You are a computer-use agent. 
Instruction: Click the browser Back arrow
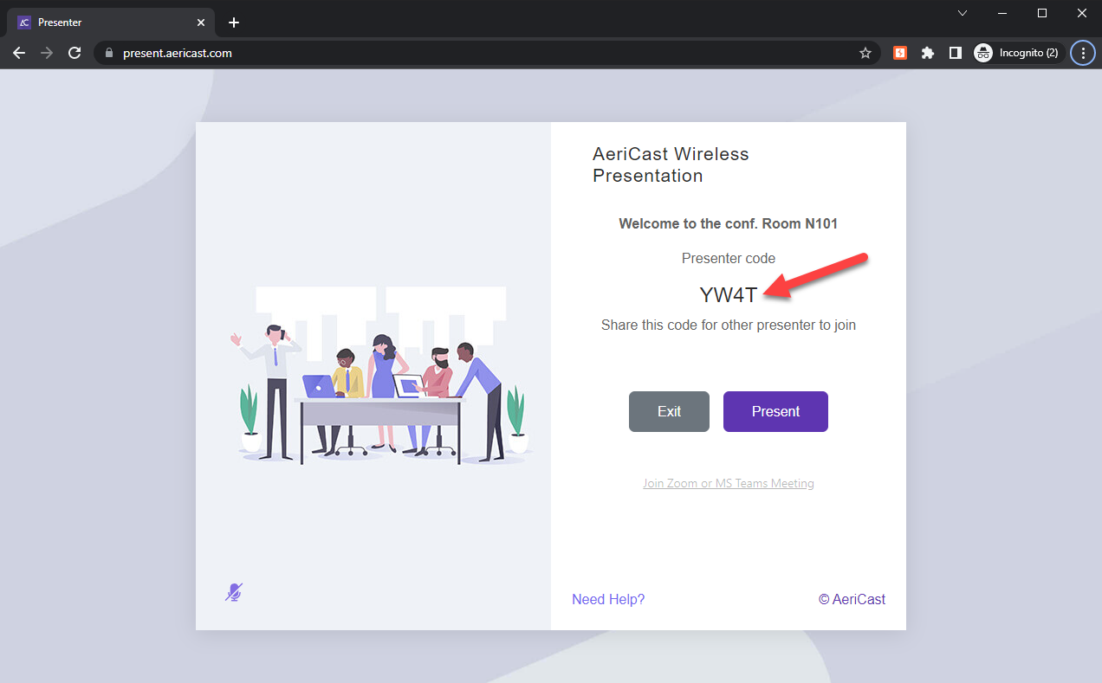19,53
